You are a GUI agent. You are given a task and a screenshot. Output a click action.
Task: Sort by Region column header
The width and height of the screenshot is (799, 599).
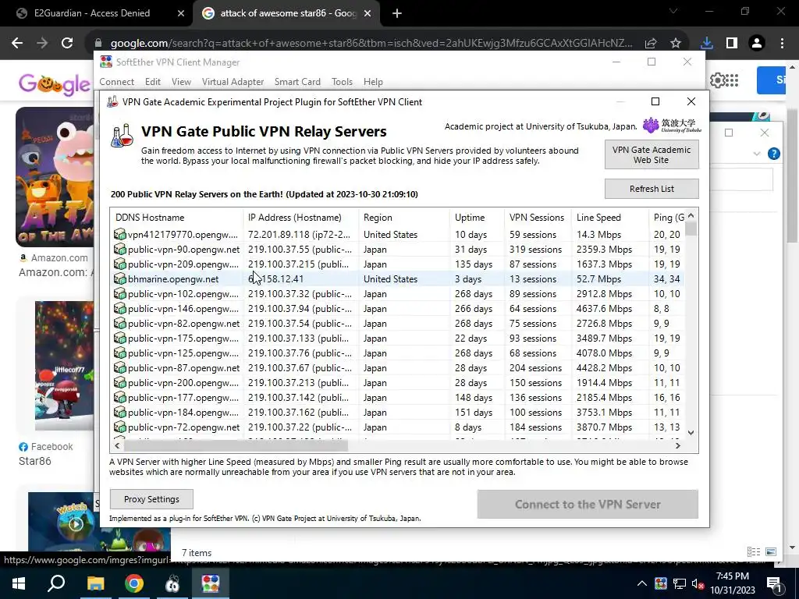404,218
